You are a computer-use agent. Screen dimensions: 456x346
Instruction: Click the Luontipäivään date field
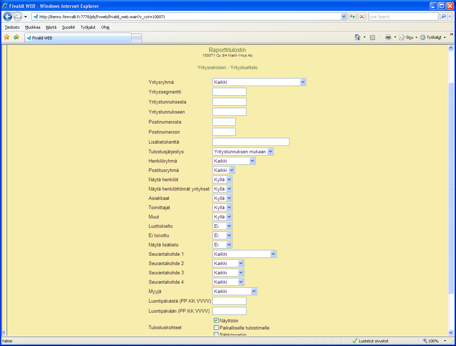229,311
